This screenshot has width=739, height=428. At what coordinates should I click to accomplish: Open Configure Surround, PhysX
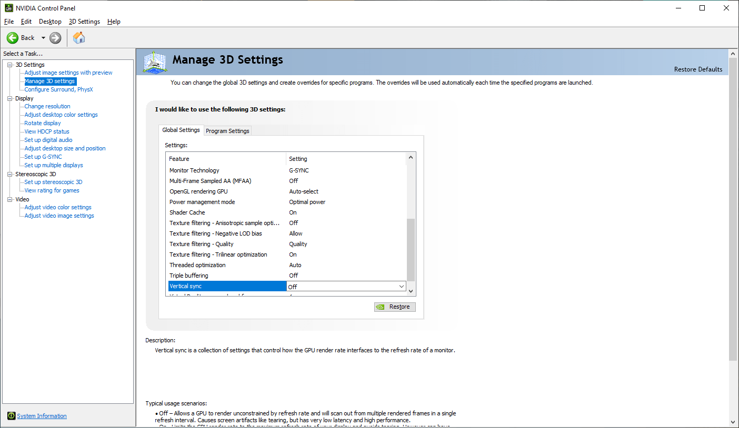click(58, 89)
